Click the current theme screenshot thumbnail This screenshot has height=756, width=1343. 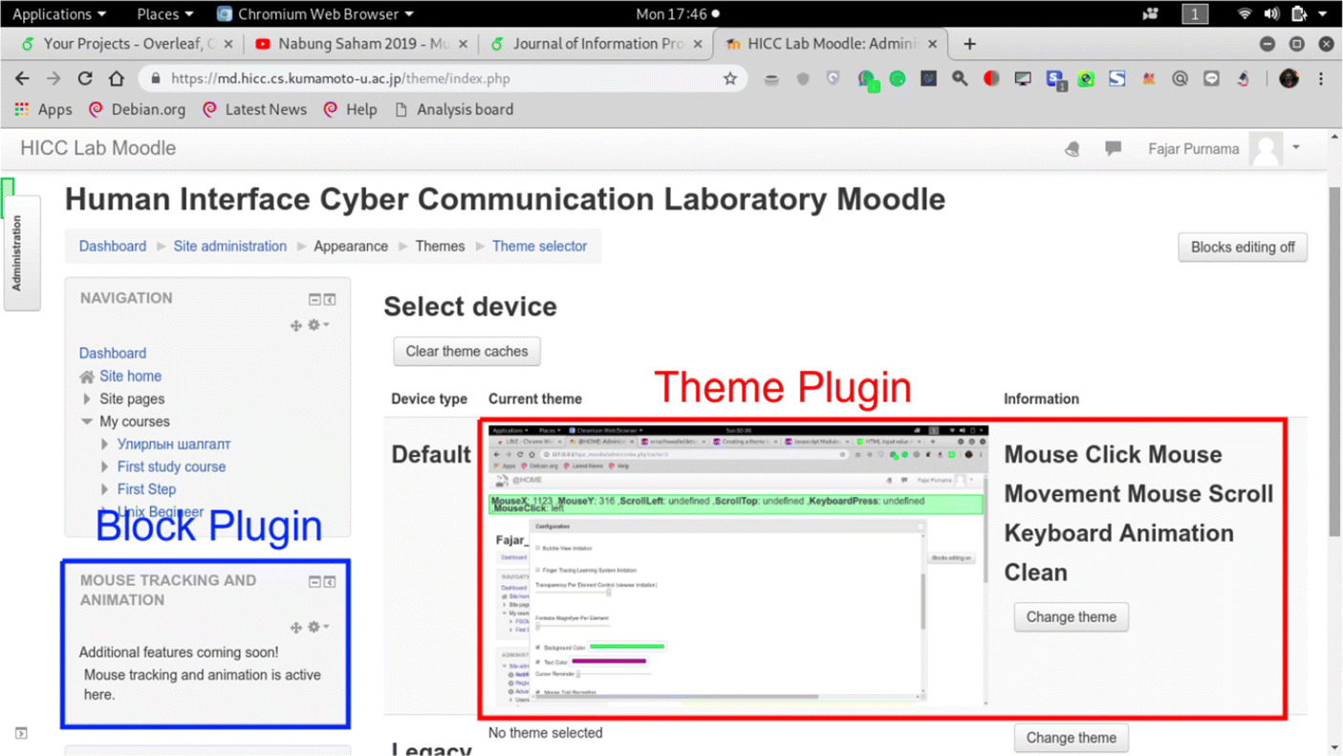click(x=738, y=567)
